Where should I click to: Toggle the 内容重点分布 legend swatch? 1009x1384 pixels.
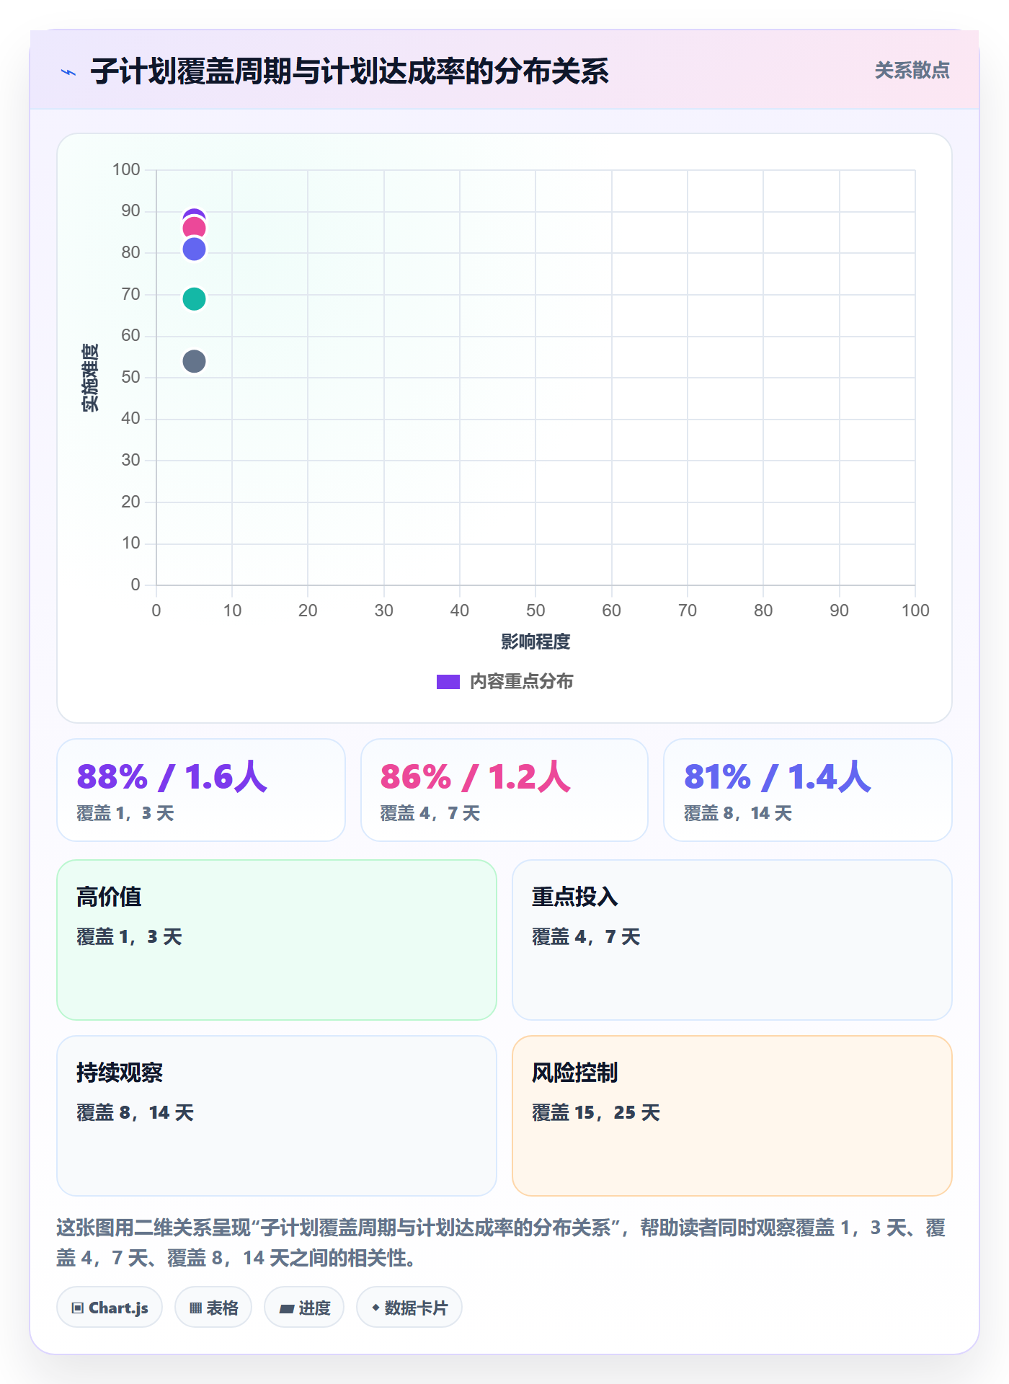448,682
